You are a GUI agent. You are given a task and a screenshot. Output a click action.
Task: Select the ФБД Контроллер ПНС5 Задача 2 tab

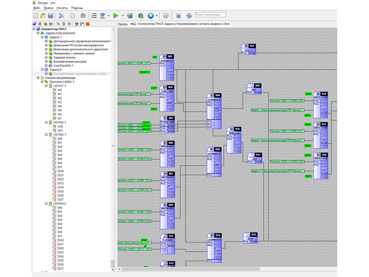click(x=180, y=24)
